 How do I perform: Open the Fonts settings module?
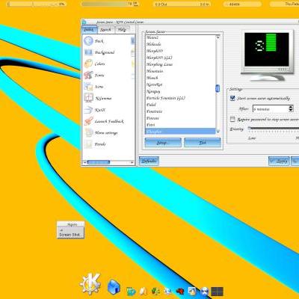(x=94, y=75)
